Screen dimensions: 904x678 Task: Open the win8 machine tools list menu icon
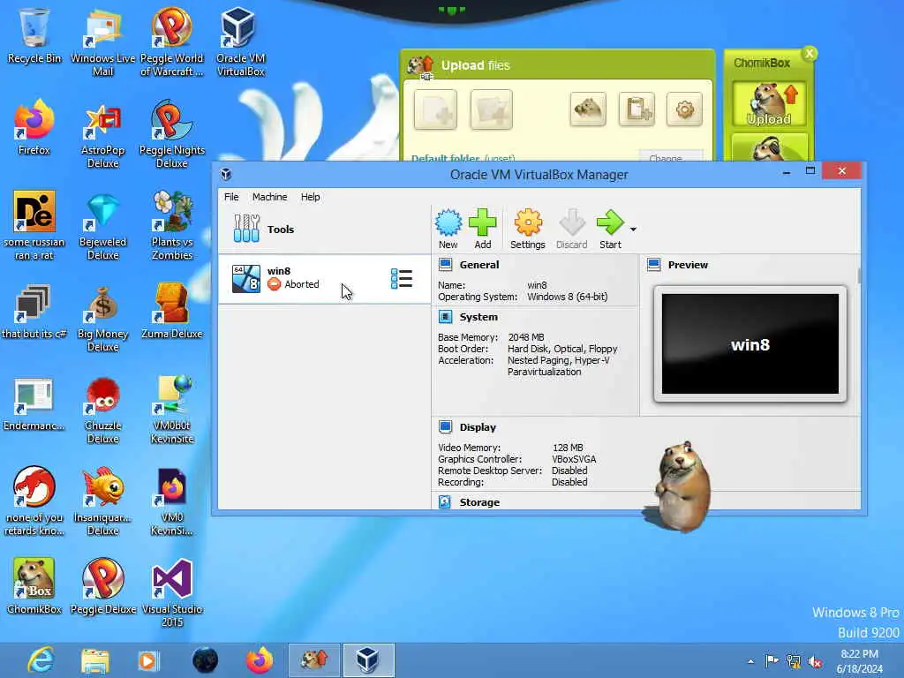402,278
